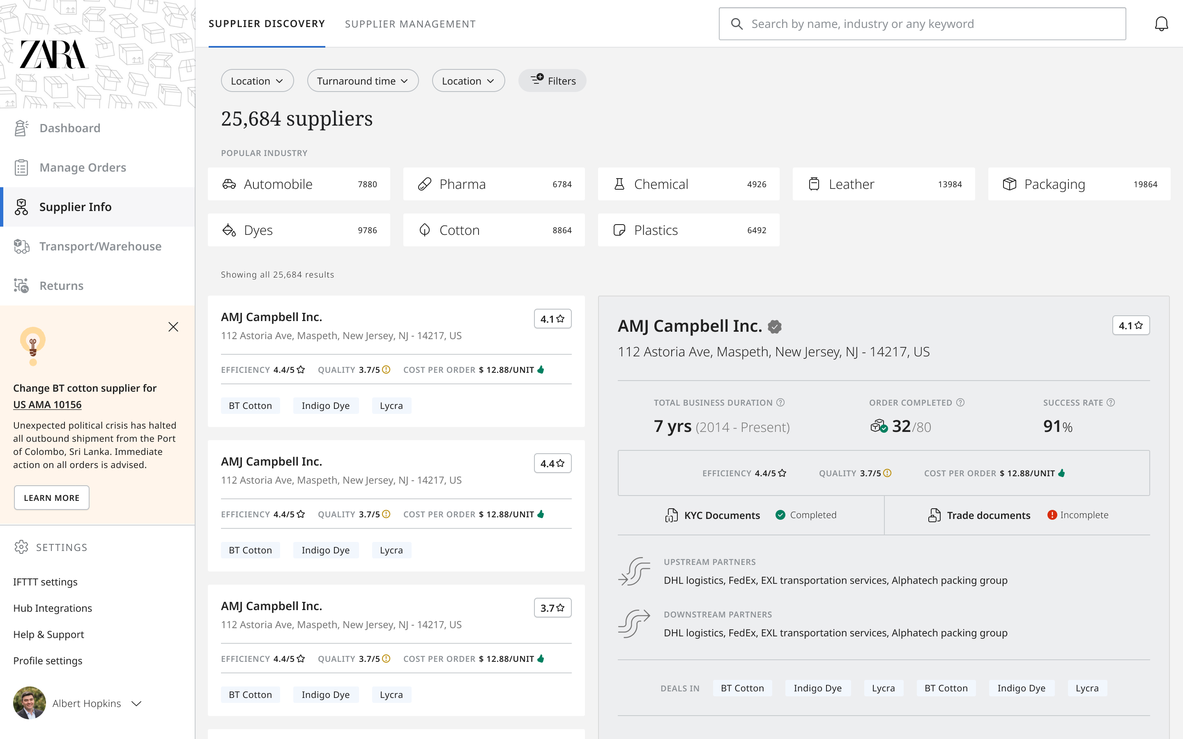Open IFTTT settings
The image size is (1183, 739).
tap(46, 582)
